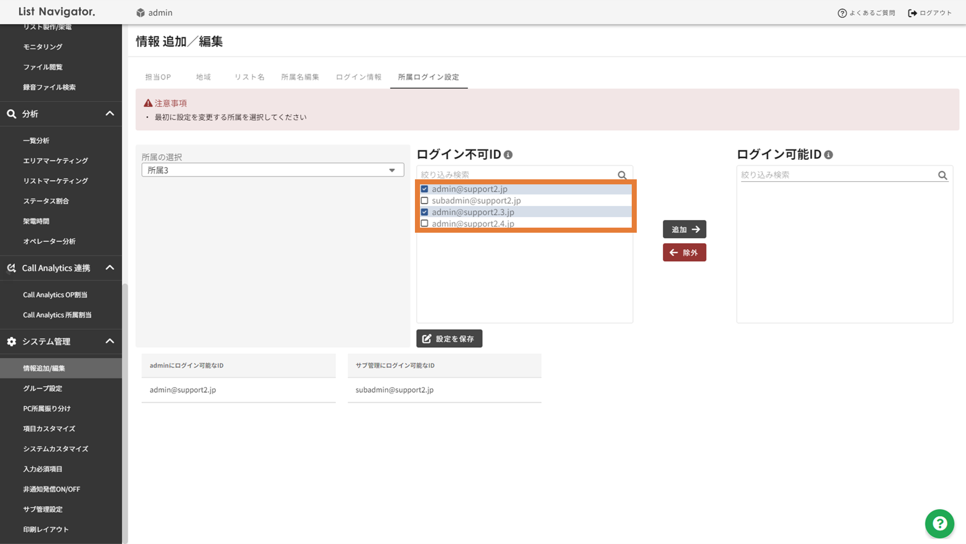Collapse the Call Analytics 連携 section
966x544 pixels.
click(109, 268)
